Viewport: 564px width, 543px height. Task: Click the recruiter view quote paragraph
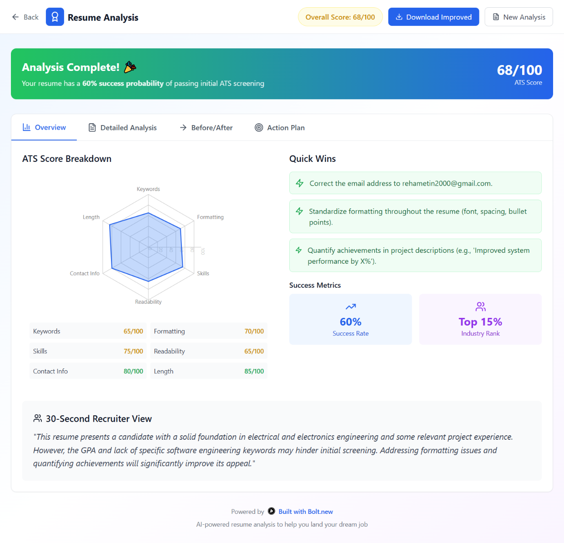pos(273,450)
